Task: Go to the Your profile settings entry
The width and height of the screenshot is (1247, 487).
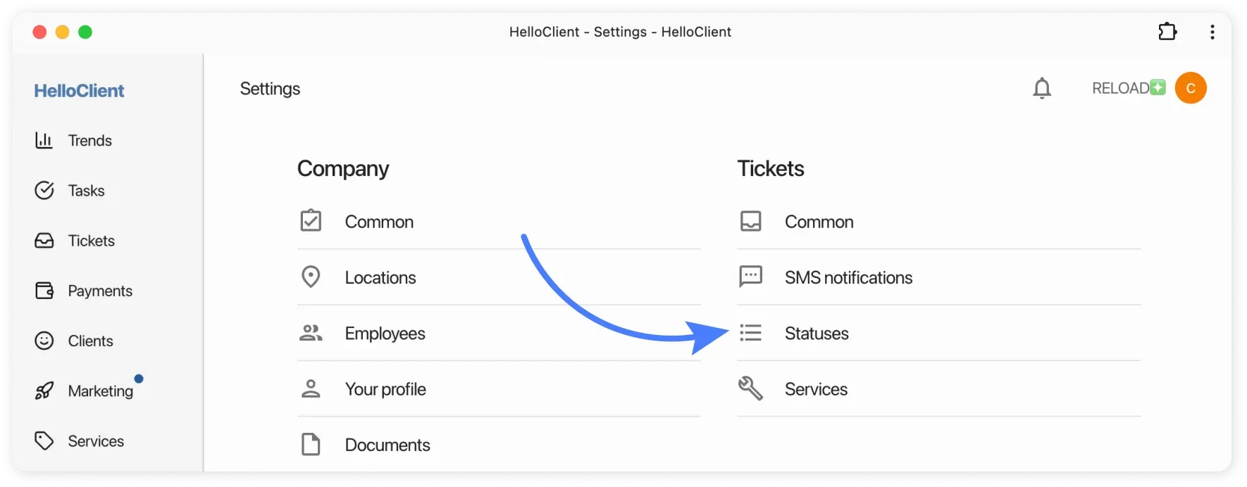Action: pos(385,388)
